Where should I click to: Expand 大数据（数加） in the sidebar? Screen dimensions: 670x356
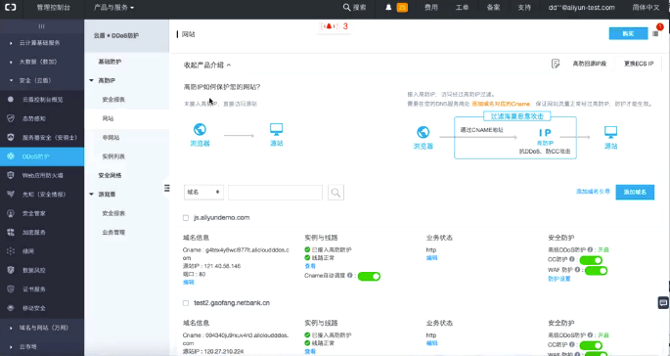coord(38,62)
